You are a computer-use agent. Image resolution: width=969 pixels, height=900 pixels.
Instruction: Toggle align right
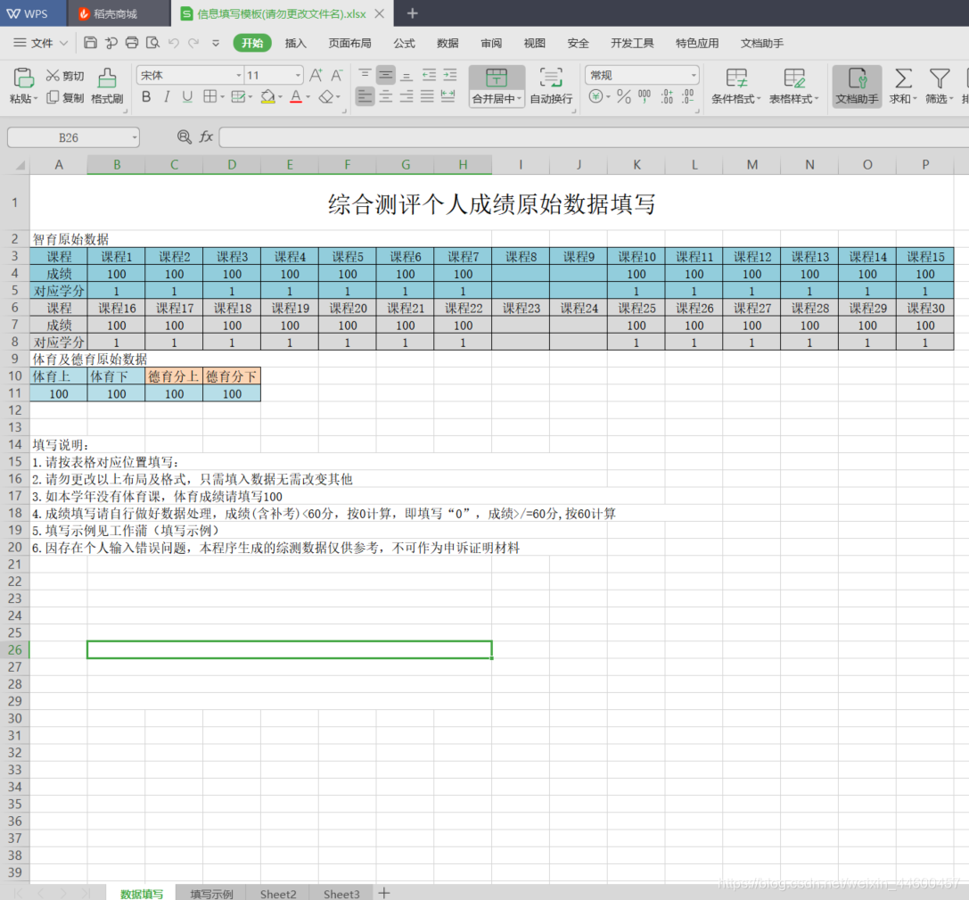[406, 96]
